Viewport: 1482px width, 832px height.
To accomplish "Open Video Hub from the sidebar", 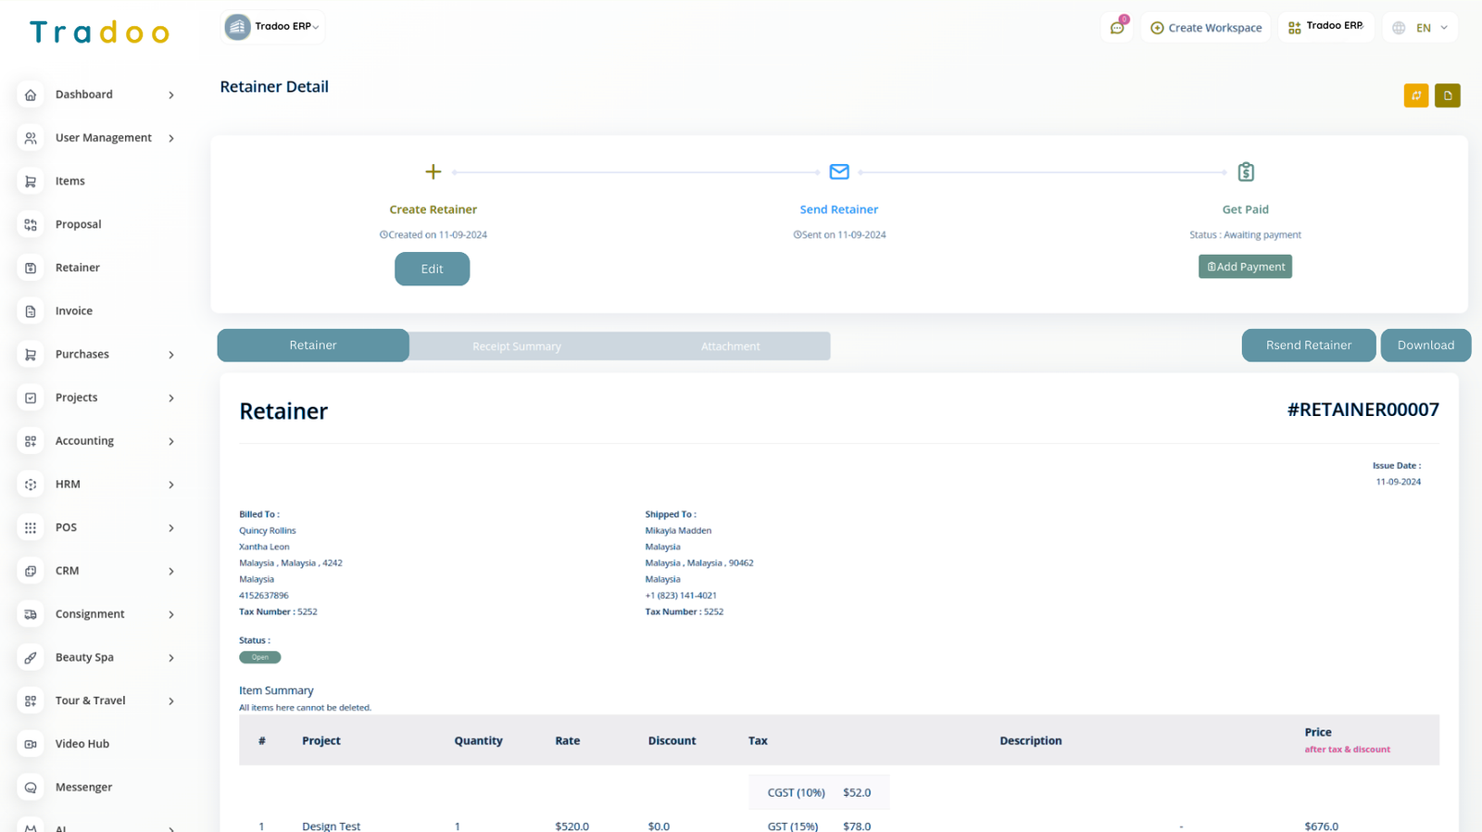I will click(82, 744).
